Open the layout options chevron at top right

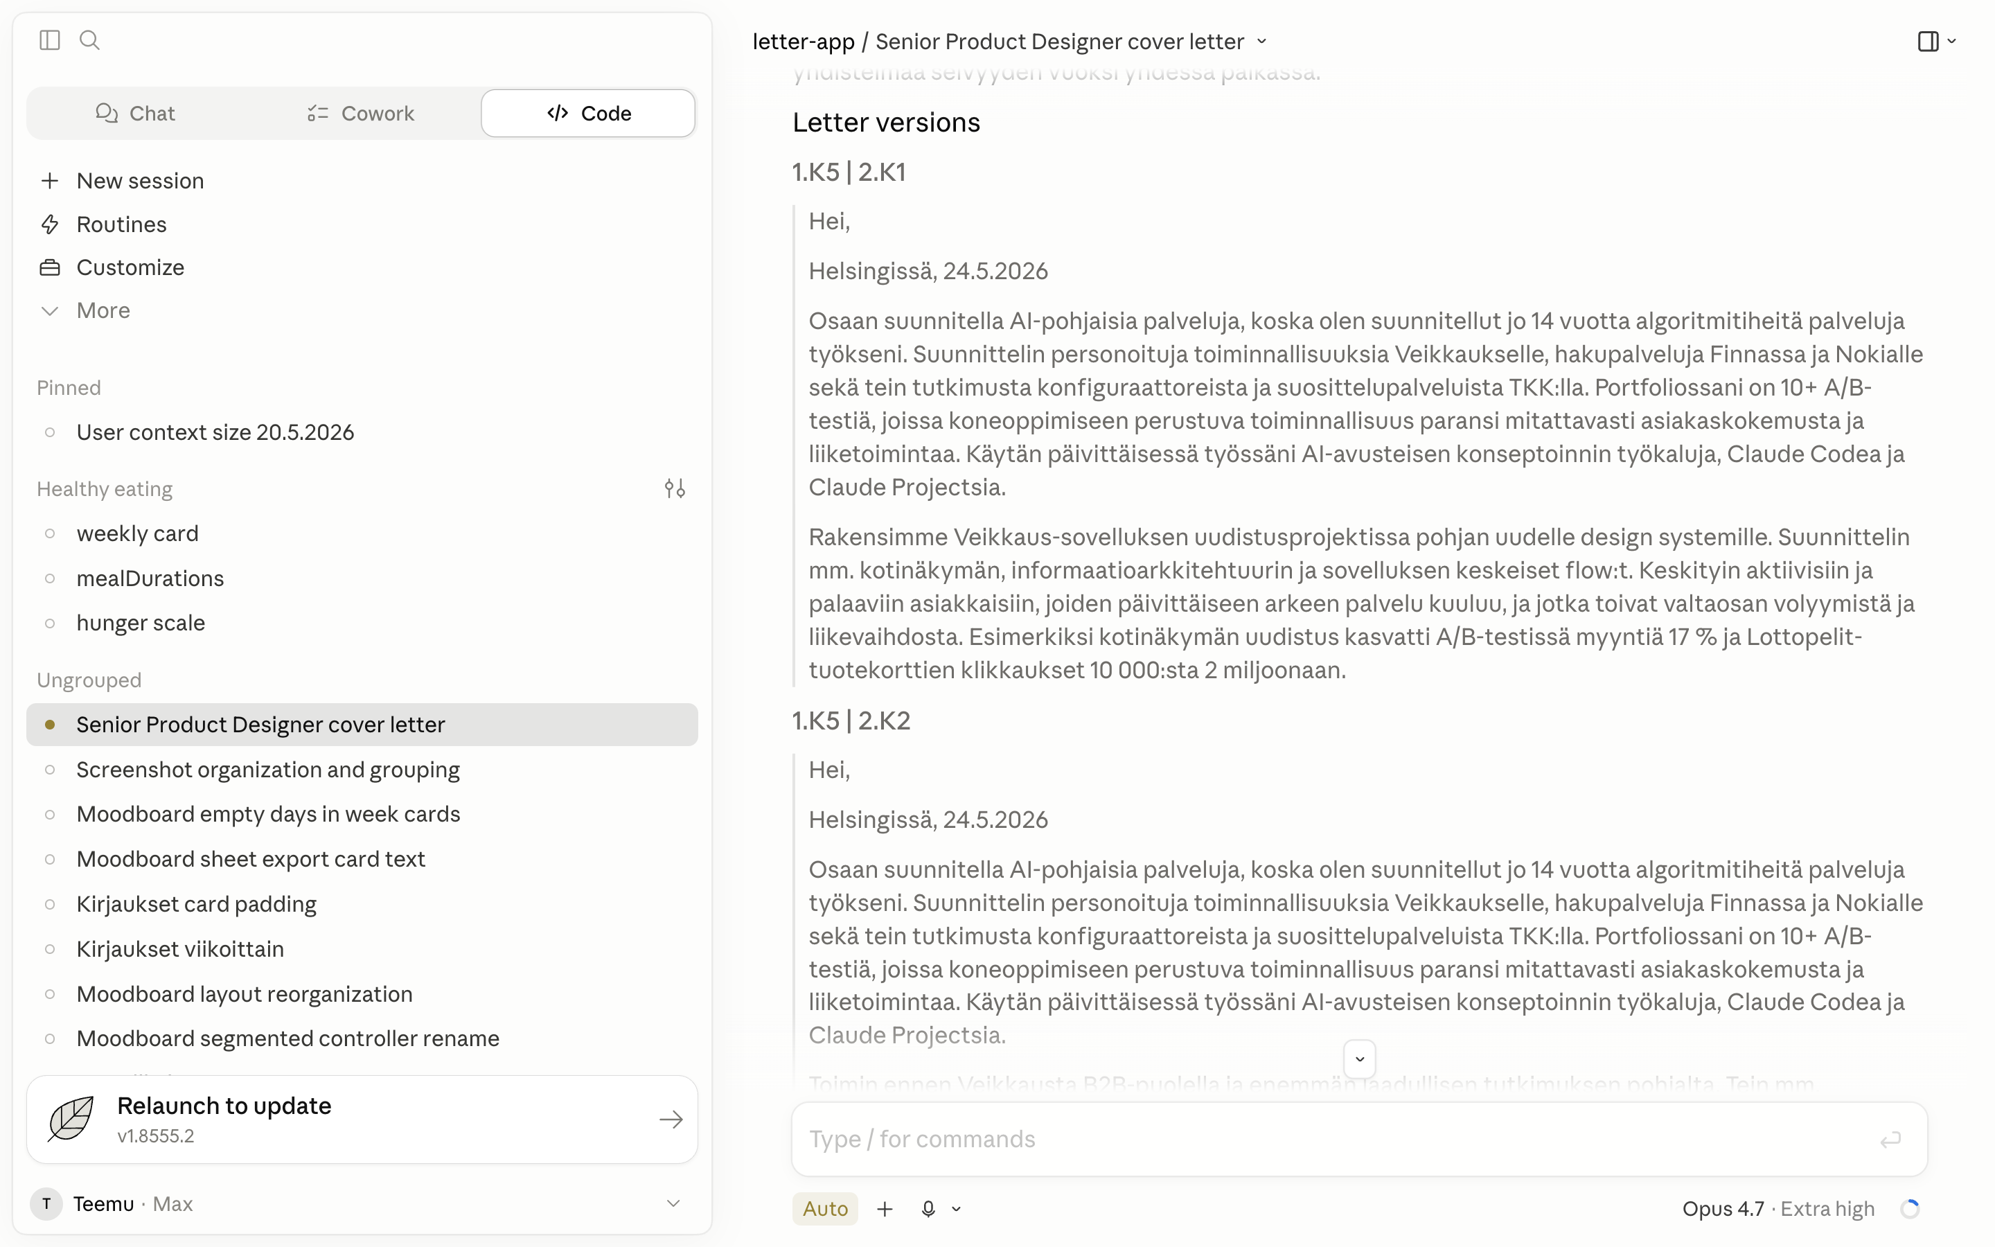point(1951,42)
